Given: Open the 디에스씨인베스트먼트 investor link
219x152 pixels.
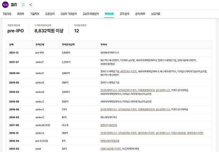Looking at the screenshot, I should (111, 149).
